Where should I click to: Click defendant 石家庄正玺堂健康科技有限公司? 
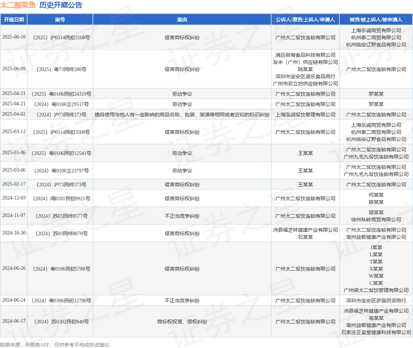[376, 332]
